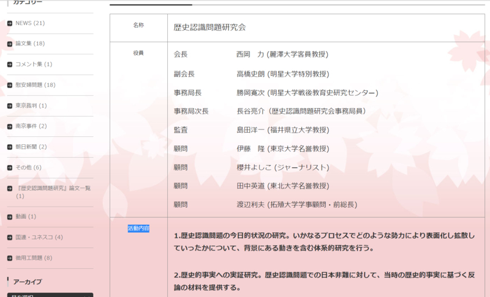
Task: Click the 顧問 label beside 渡辺利夫
Action: pyautogui.click(x=181, y=205)
